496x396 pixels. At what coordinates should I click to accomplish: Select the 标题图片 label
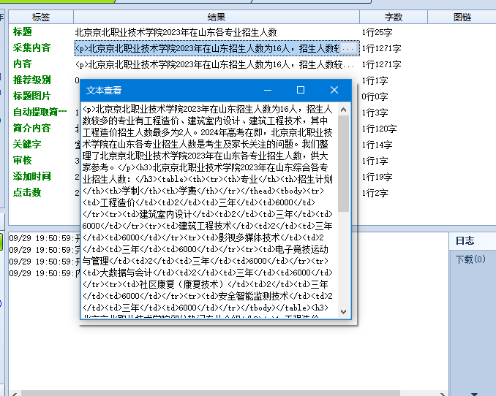(x=31, y=96)
